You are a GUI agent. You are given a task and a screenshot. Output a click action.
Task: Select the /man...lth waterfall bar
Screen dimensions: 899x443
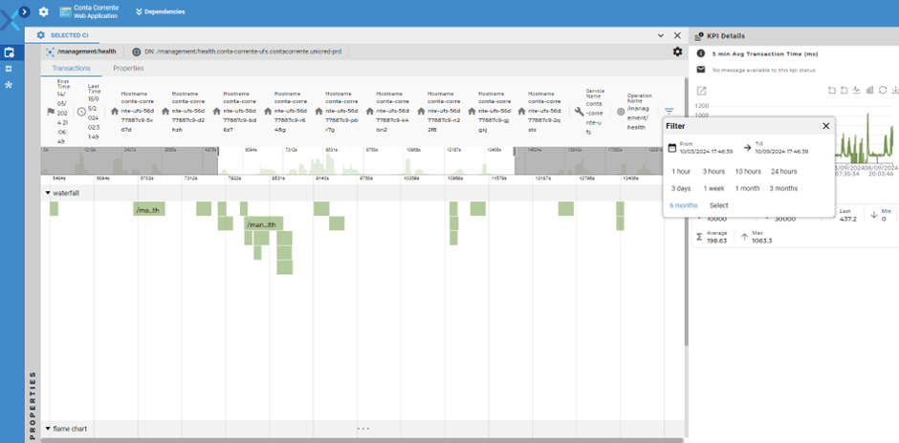[264, 223]
